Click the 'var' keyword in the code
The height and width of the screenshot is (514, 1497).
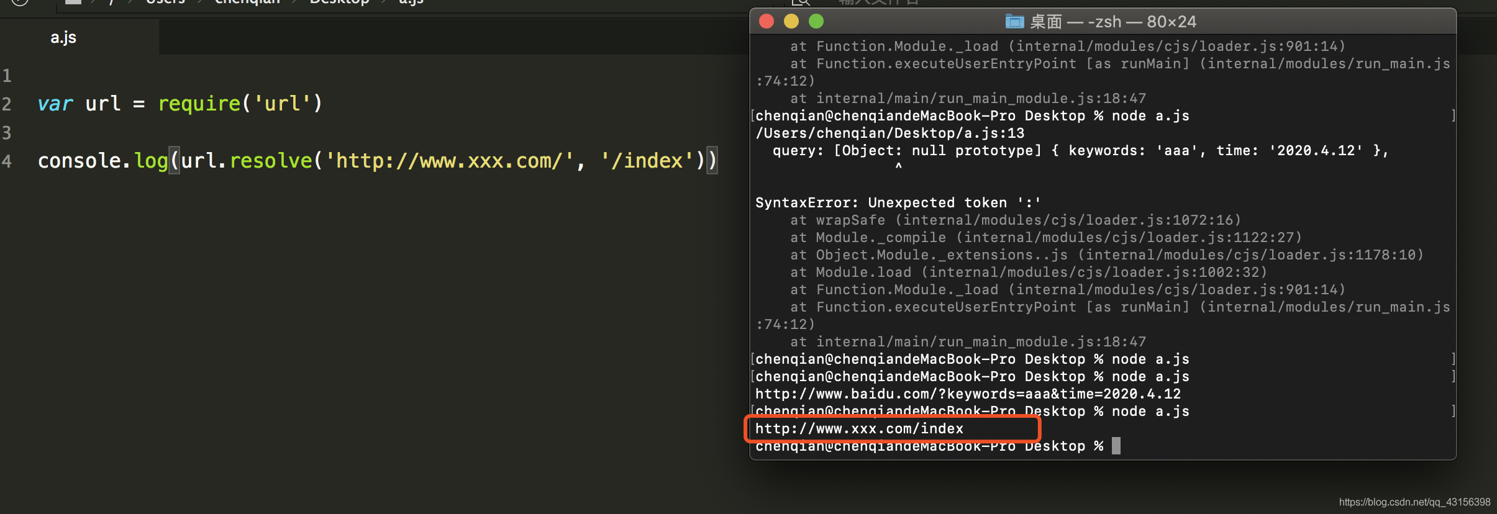55,104
